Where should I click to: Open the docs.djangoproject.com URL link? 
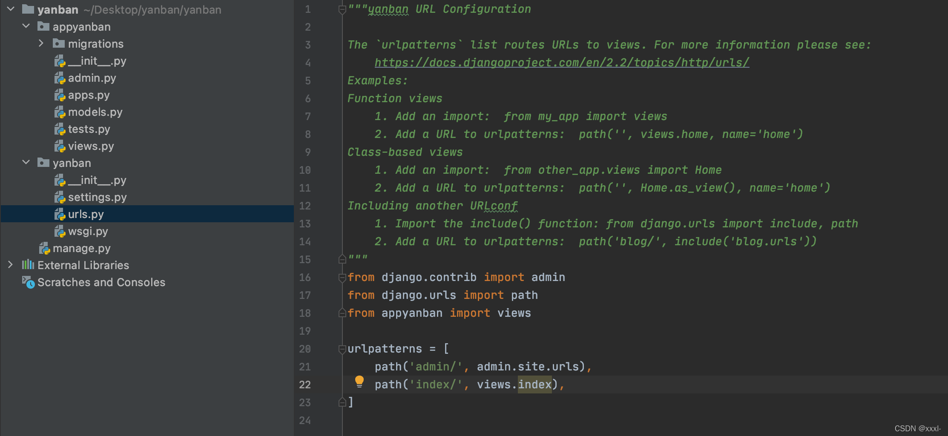562,63
